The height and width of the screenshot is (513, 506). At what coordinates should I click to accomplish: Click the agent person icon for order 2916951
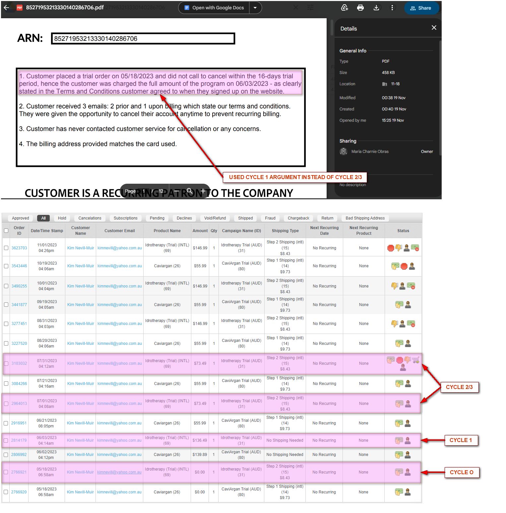pos(408,423)
